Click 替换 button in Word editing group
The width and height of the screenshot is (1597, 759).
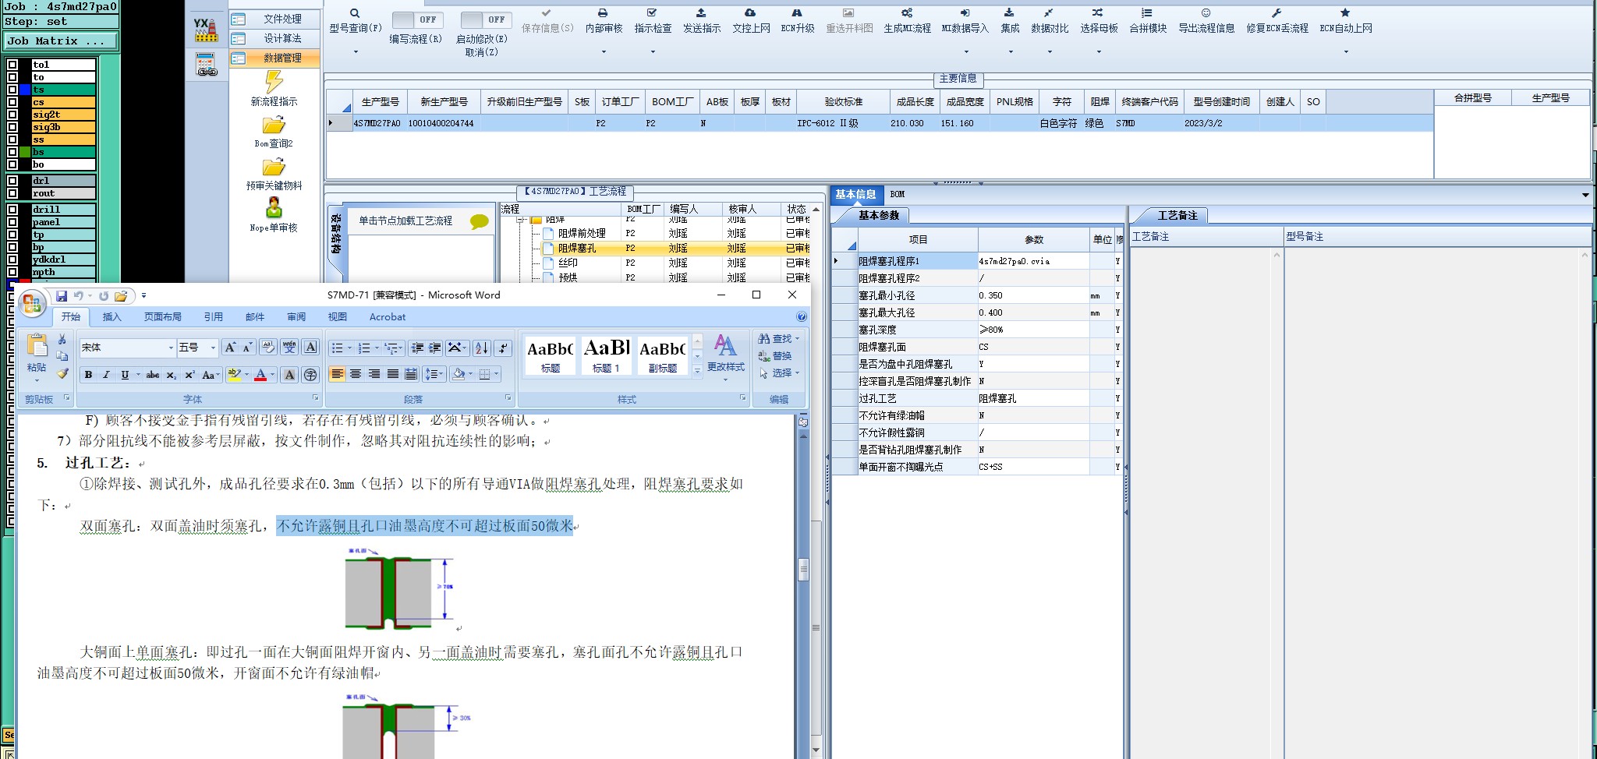pos(775,356)
